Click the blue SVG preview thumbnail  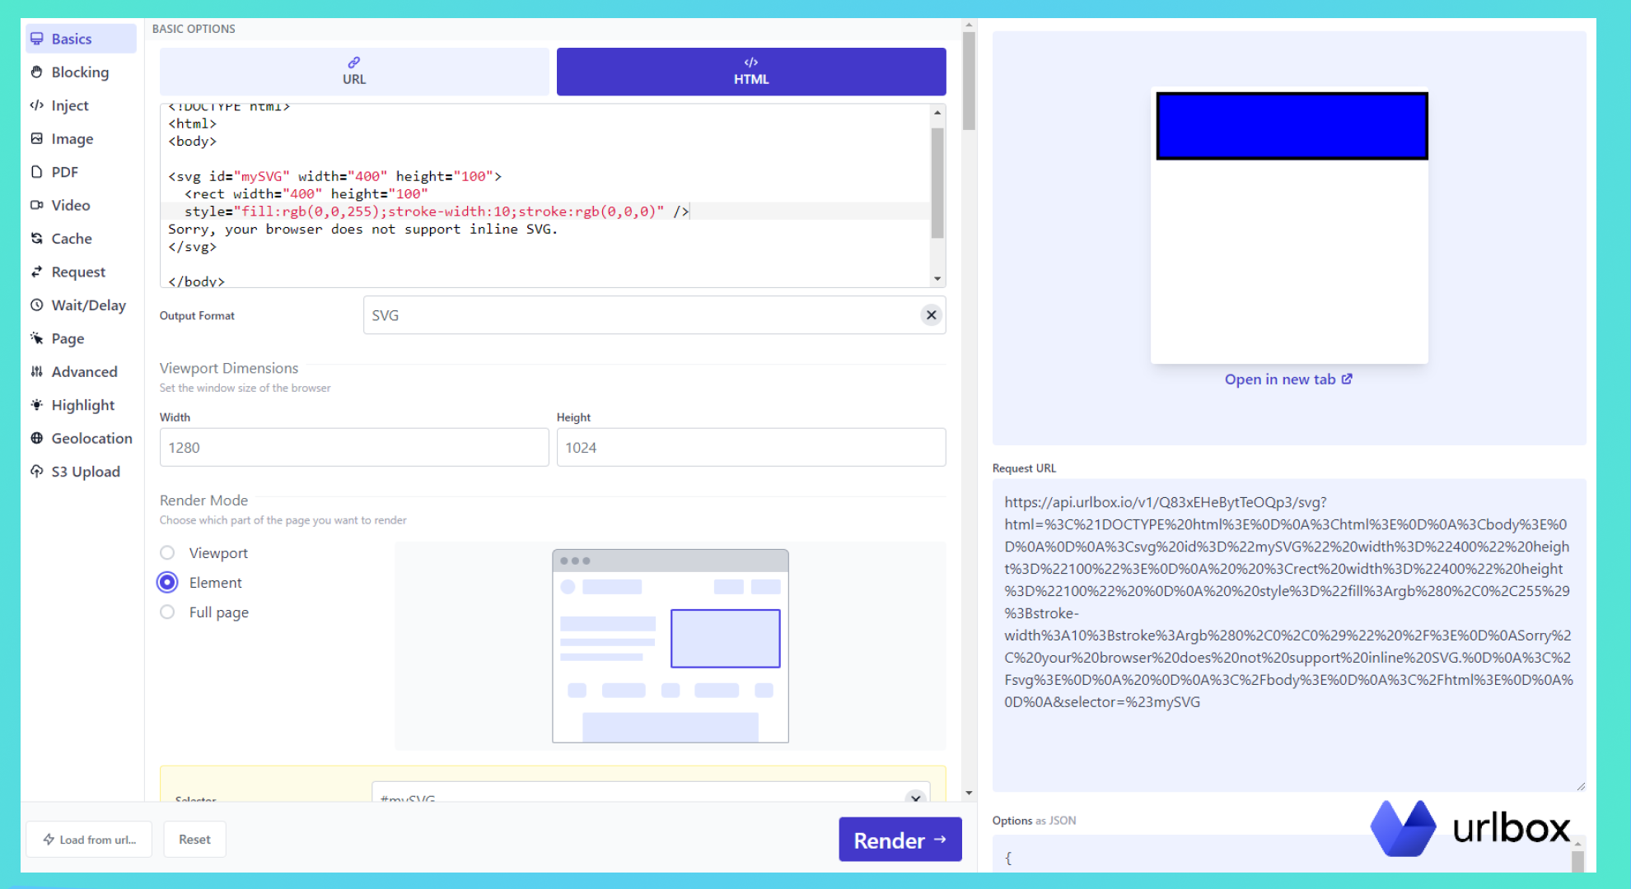pyautogui.click(x=1291, y=126)
